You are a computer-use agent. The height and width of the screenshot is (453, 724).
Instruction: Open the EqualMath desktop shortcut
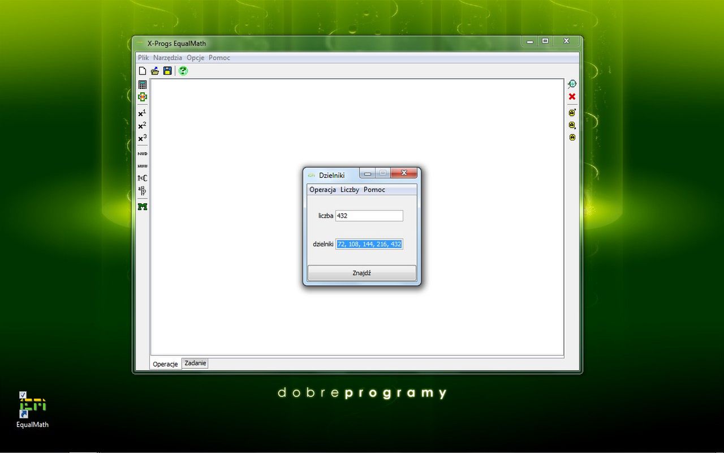click(32, 410)
